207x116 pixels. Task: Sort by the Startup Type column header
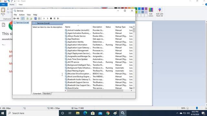[120, 27]
